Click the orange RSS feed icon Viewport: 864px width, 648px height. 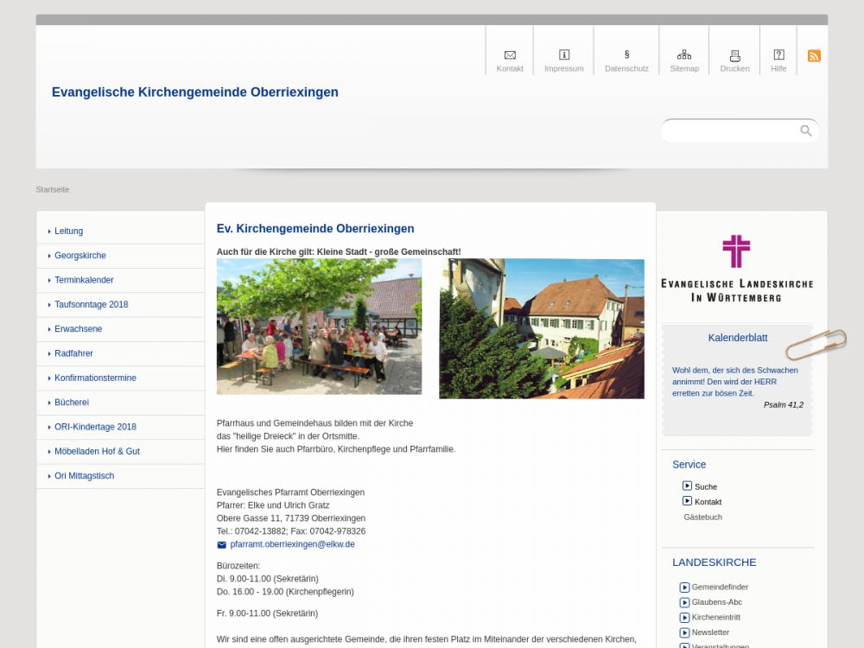tap(814, 56)
